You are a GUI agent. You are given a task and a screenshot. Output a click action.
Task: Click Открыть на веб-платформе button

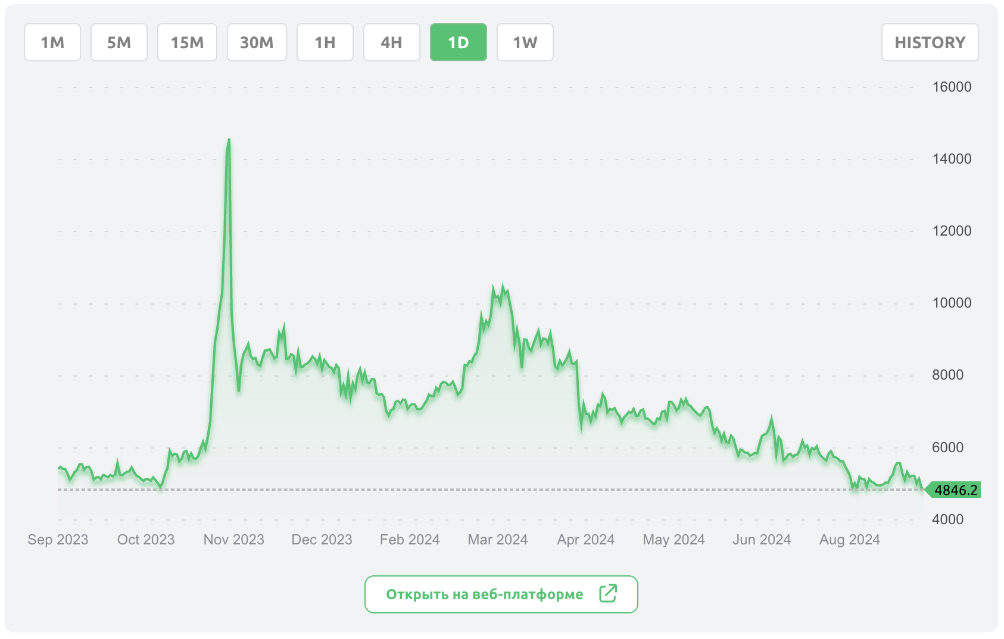(x=485, y=594)
